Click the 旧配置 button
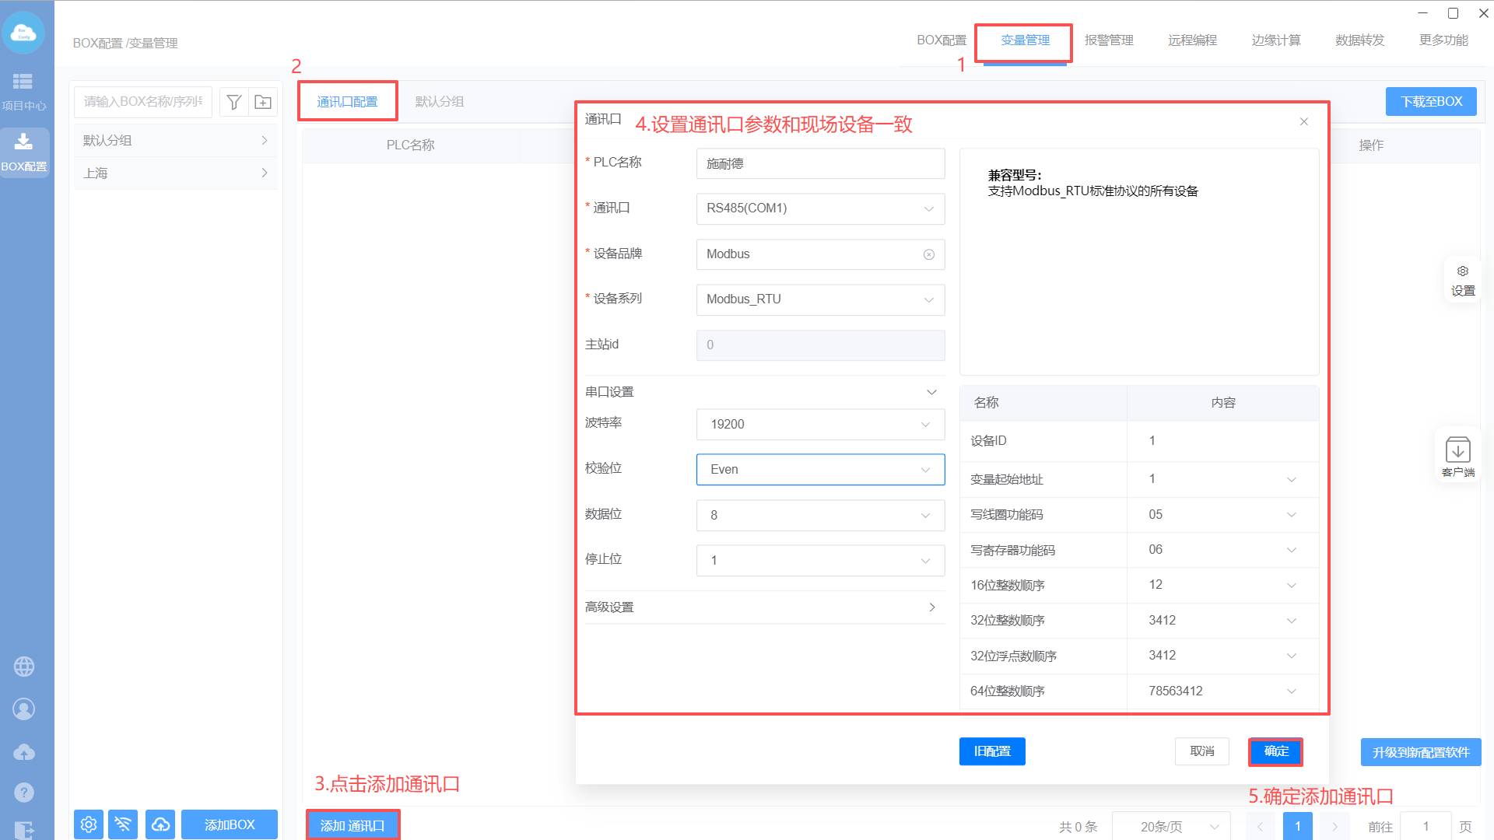 992,751
